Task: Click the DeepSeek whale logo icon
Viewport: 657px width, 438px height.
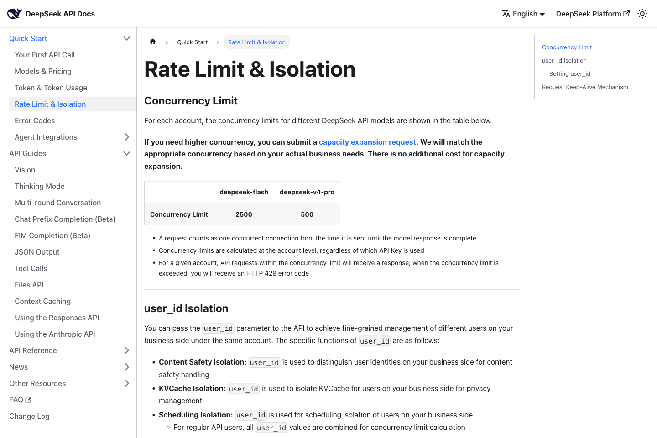Action: click(15, 14)
